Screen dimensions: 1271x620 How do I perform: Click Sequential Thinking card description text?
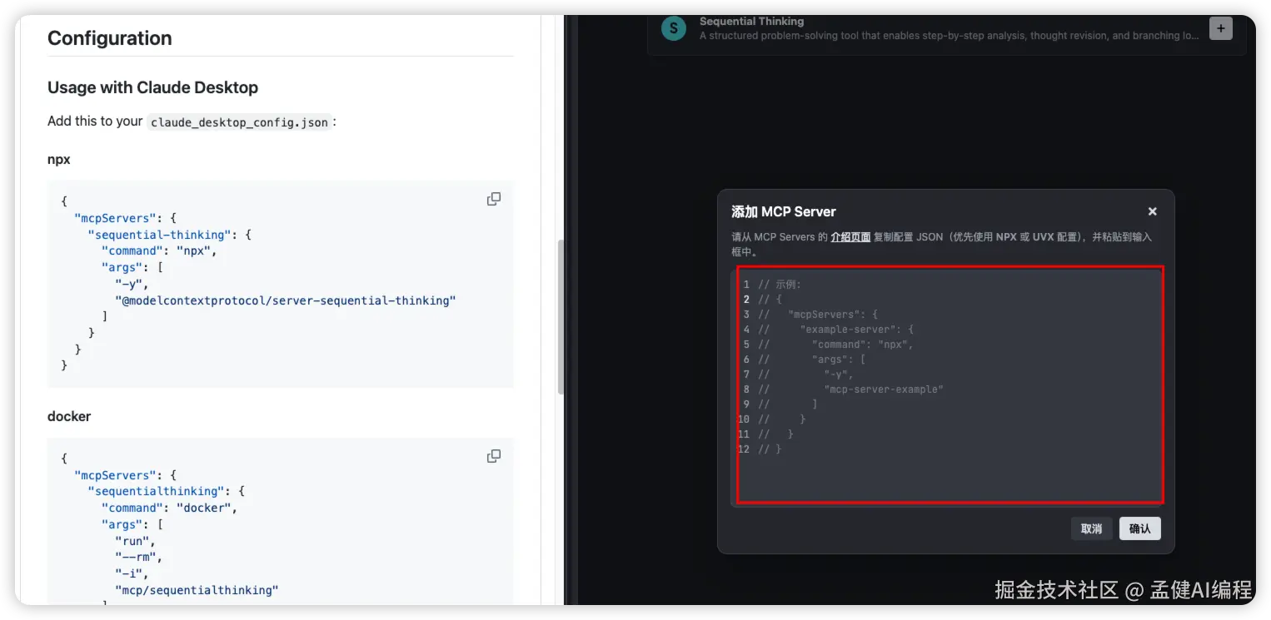pyautogui.click(x=951, y=36)
